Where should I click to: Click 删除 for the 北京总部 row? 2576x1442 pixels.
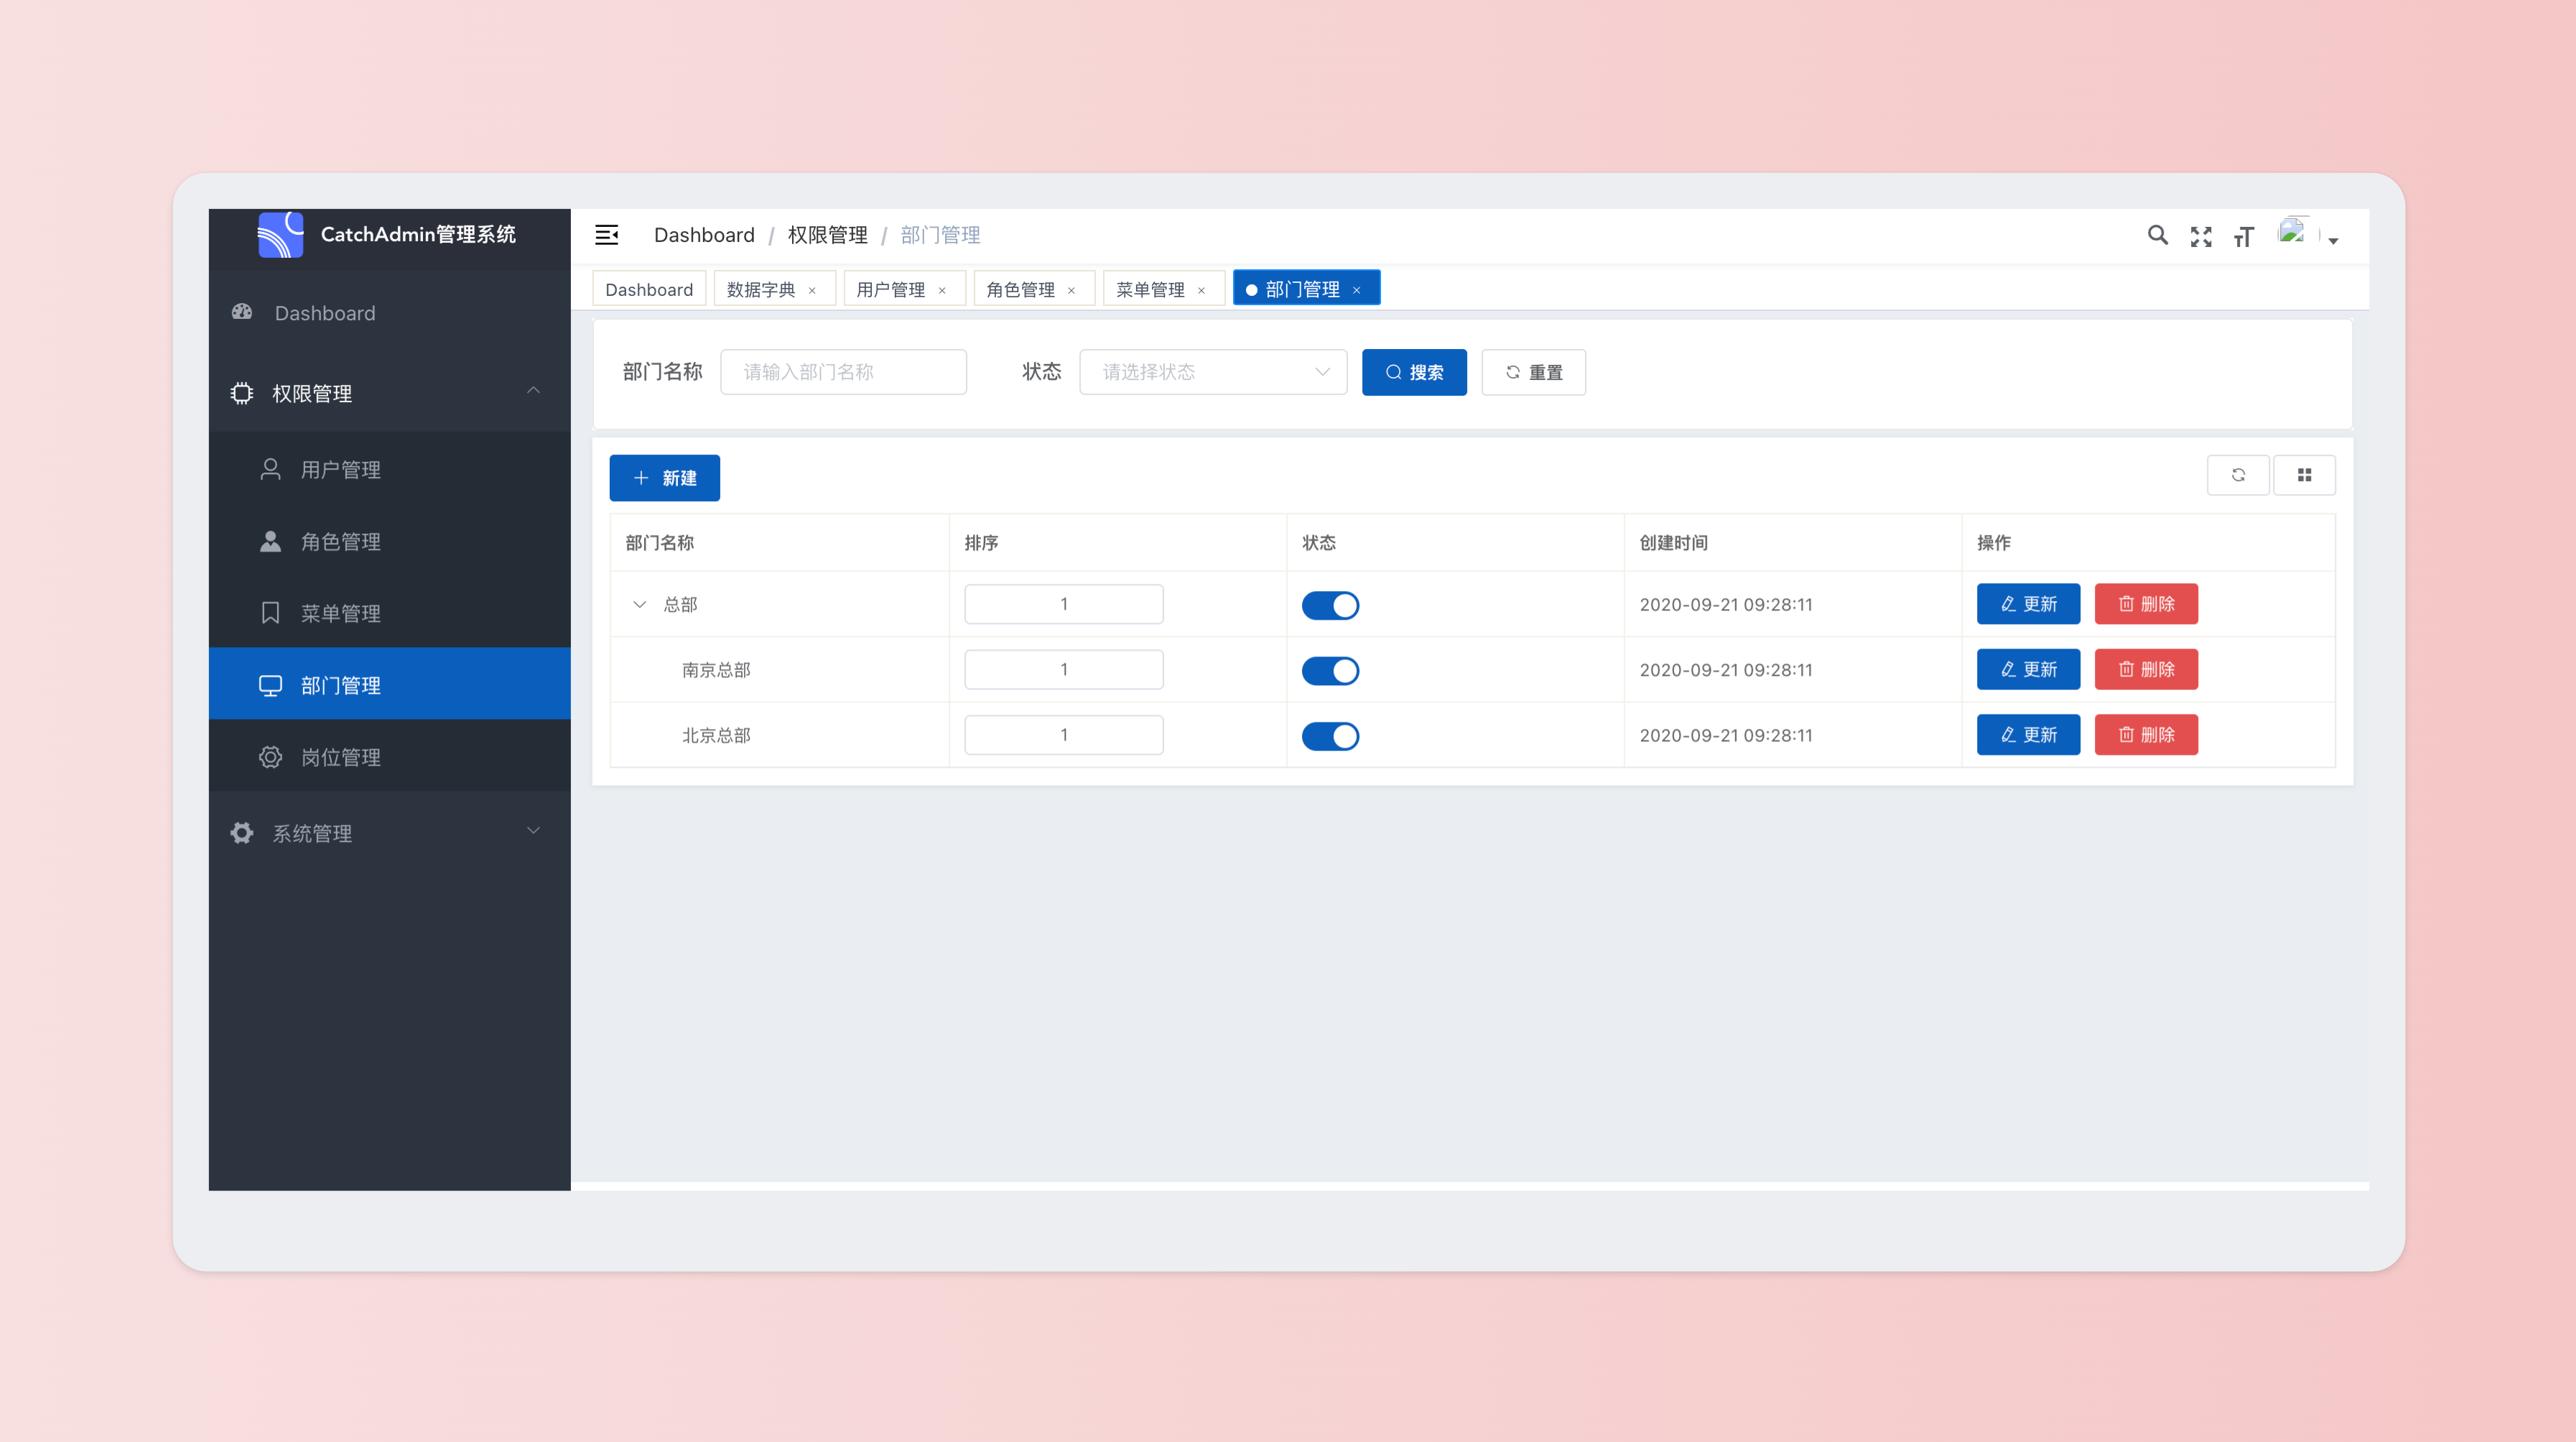(2146, 735)
